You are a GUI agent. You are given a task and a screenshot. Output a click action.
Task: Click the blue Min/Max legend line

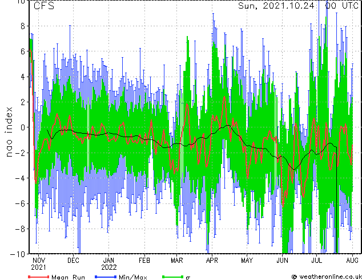(x=106, y=277)
